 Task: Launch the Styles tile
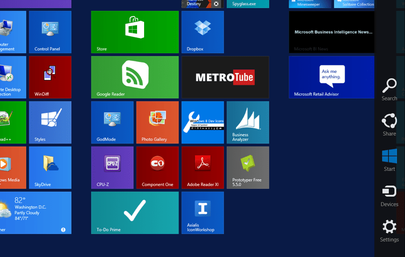(50, 122)
